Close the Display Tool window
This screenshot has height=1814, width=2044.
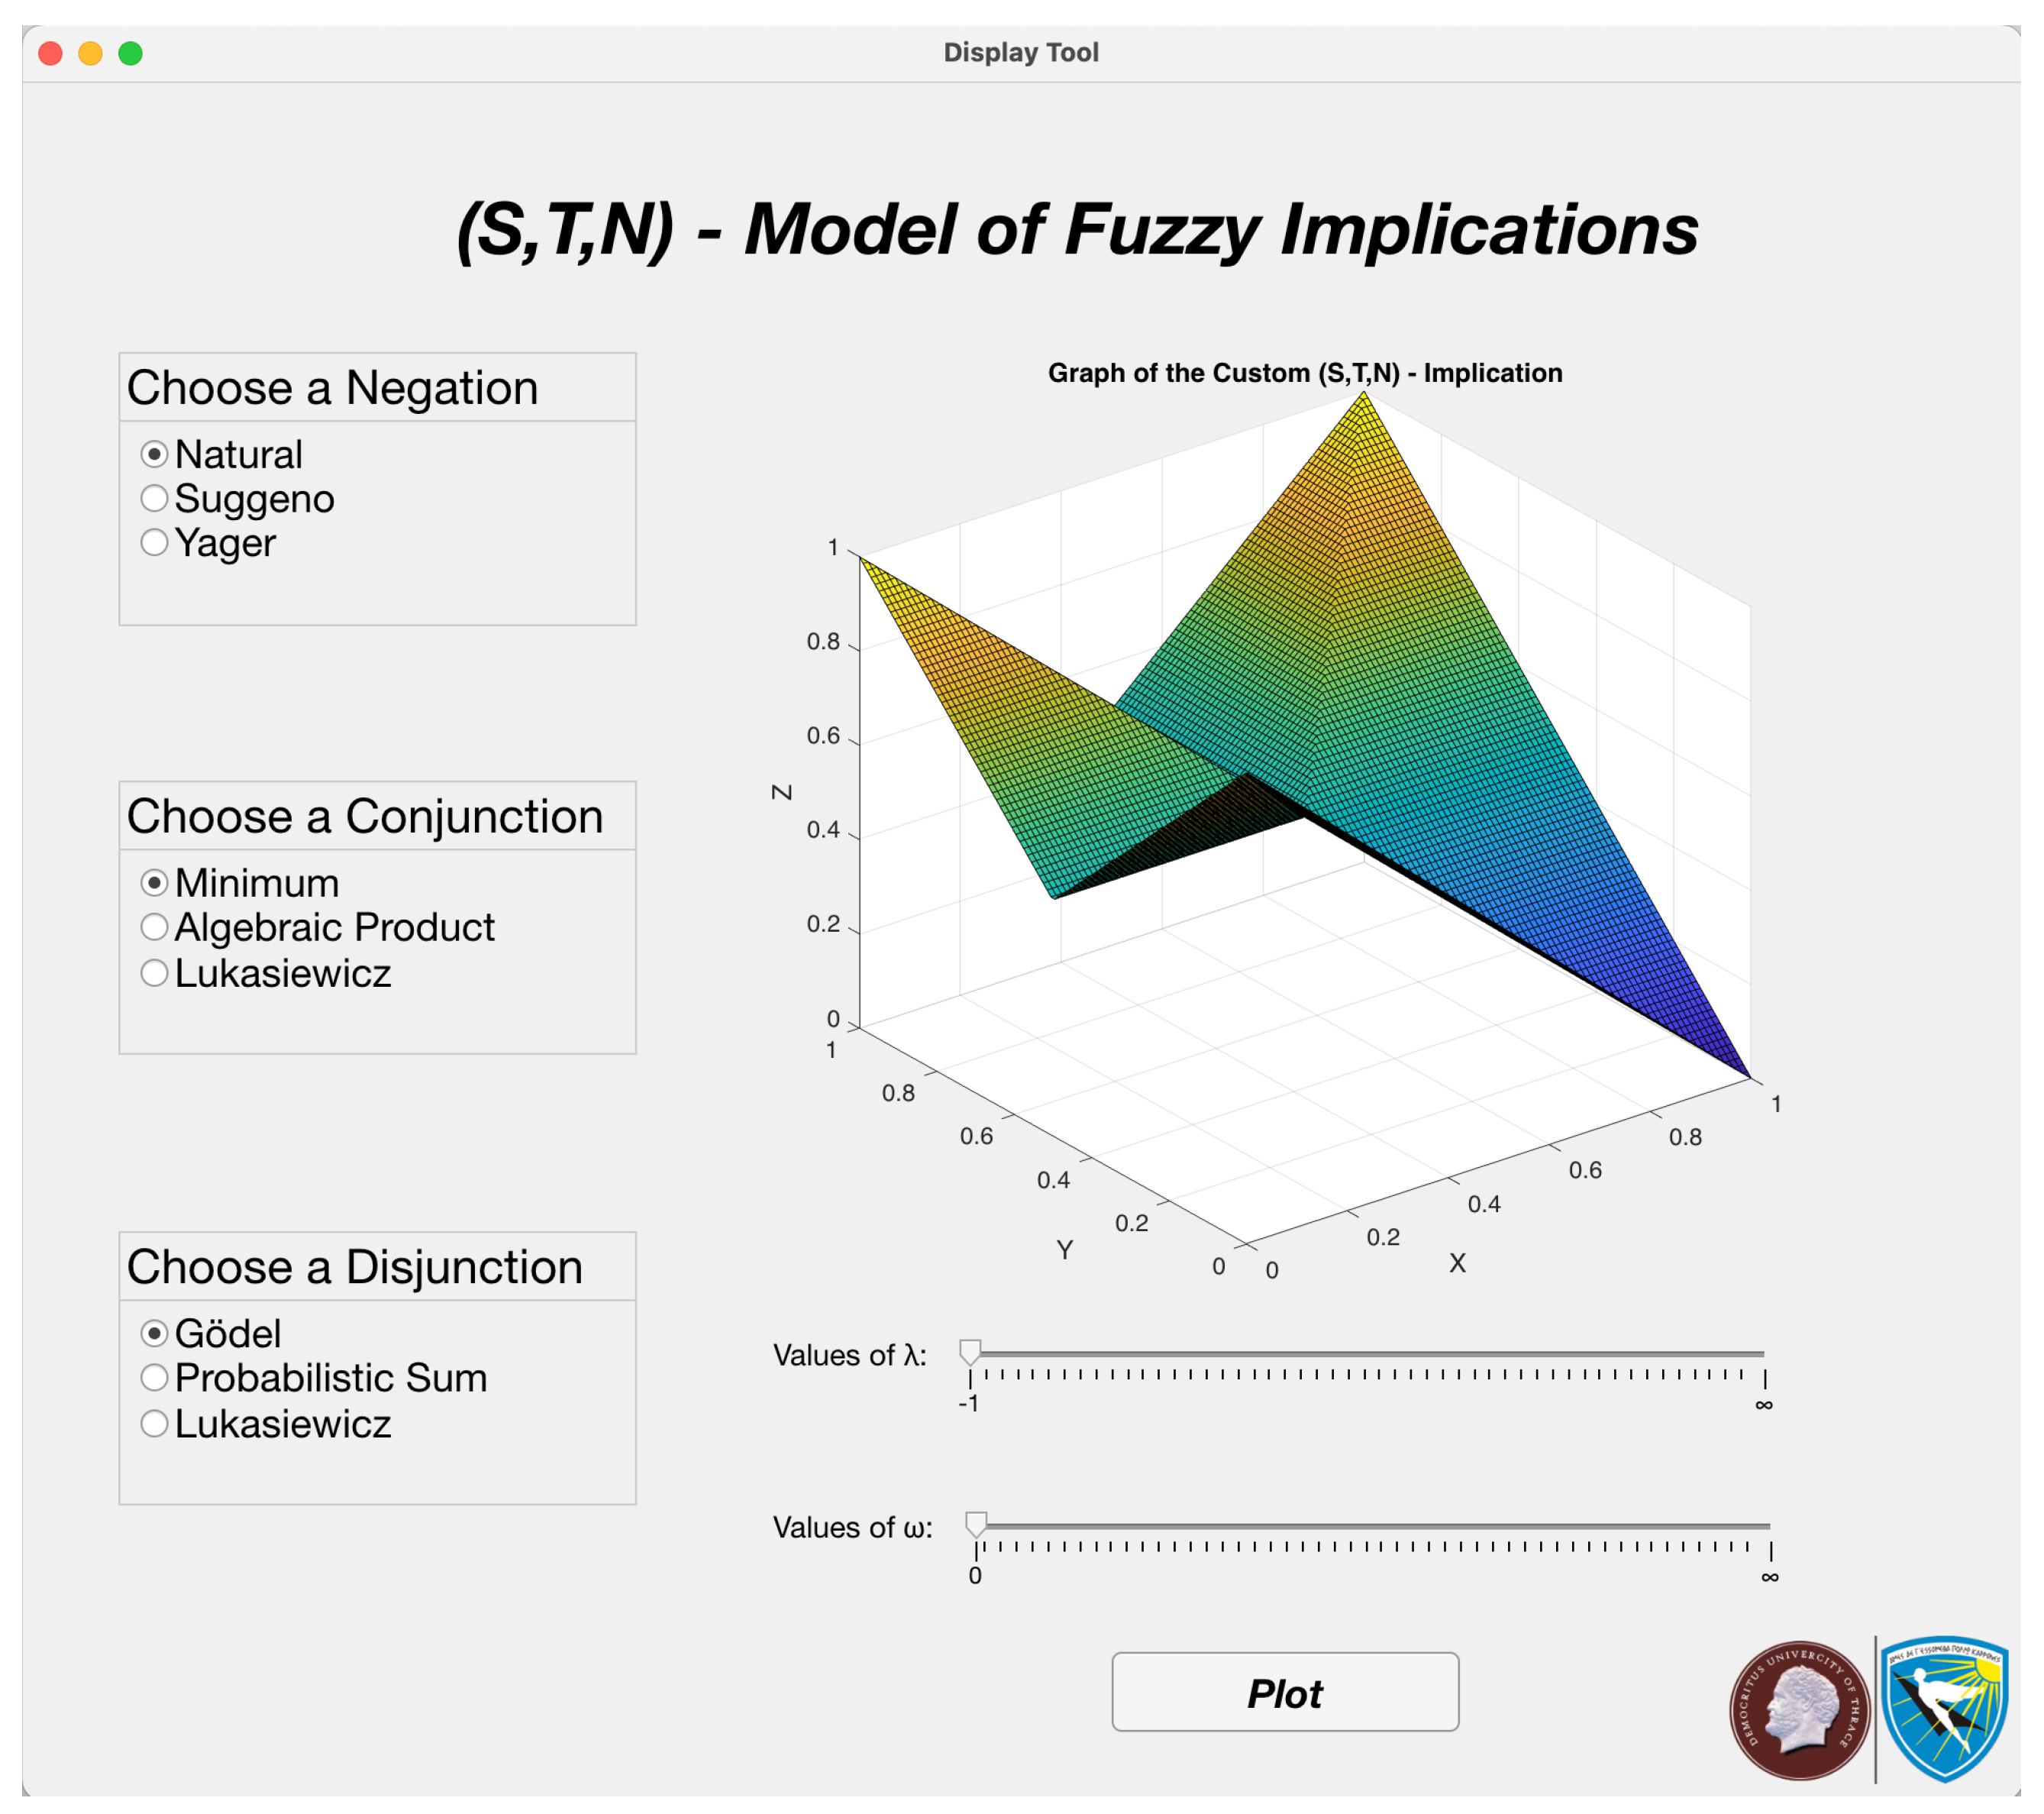pos(51,53)
